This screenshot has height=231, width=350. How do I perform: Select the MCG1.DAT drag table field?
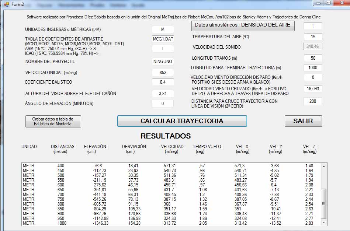pos(163,39)
